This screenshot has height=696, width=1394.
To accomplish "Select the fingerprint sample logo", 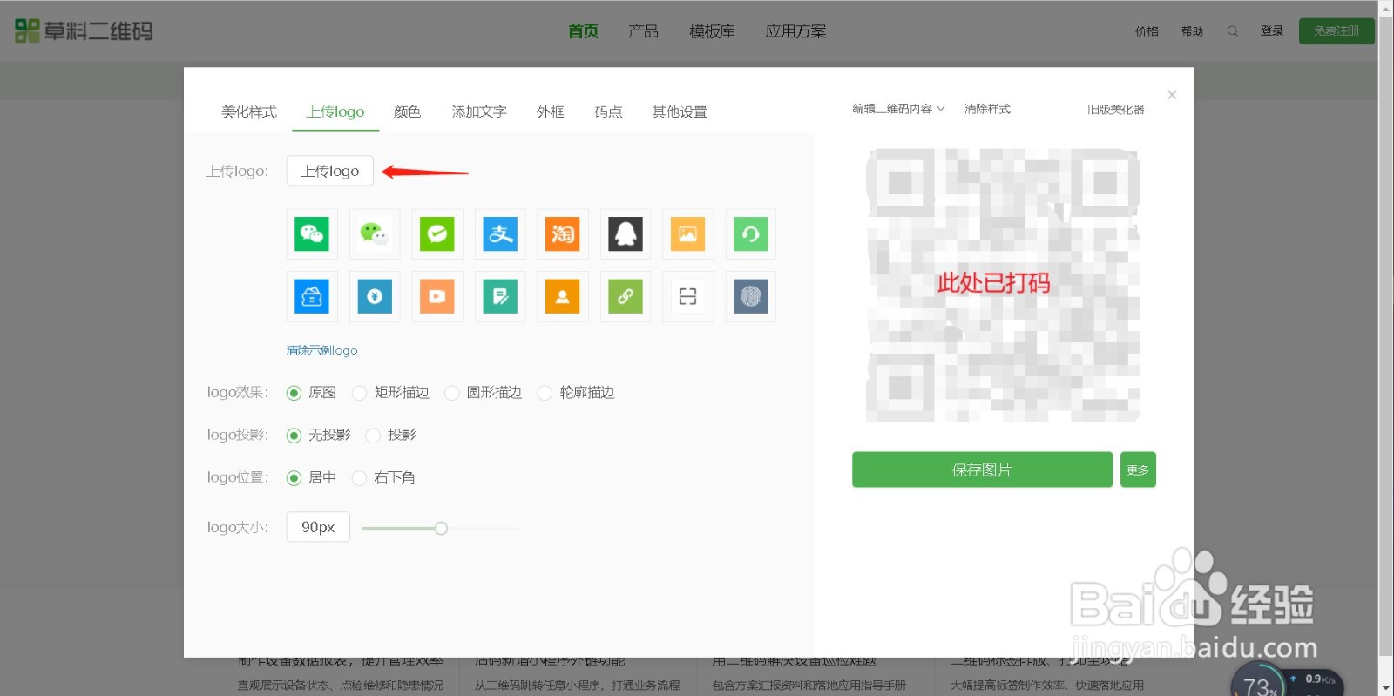I will click(x=750, y=297).
